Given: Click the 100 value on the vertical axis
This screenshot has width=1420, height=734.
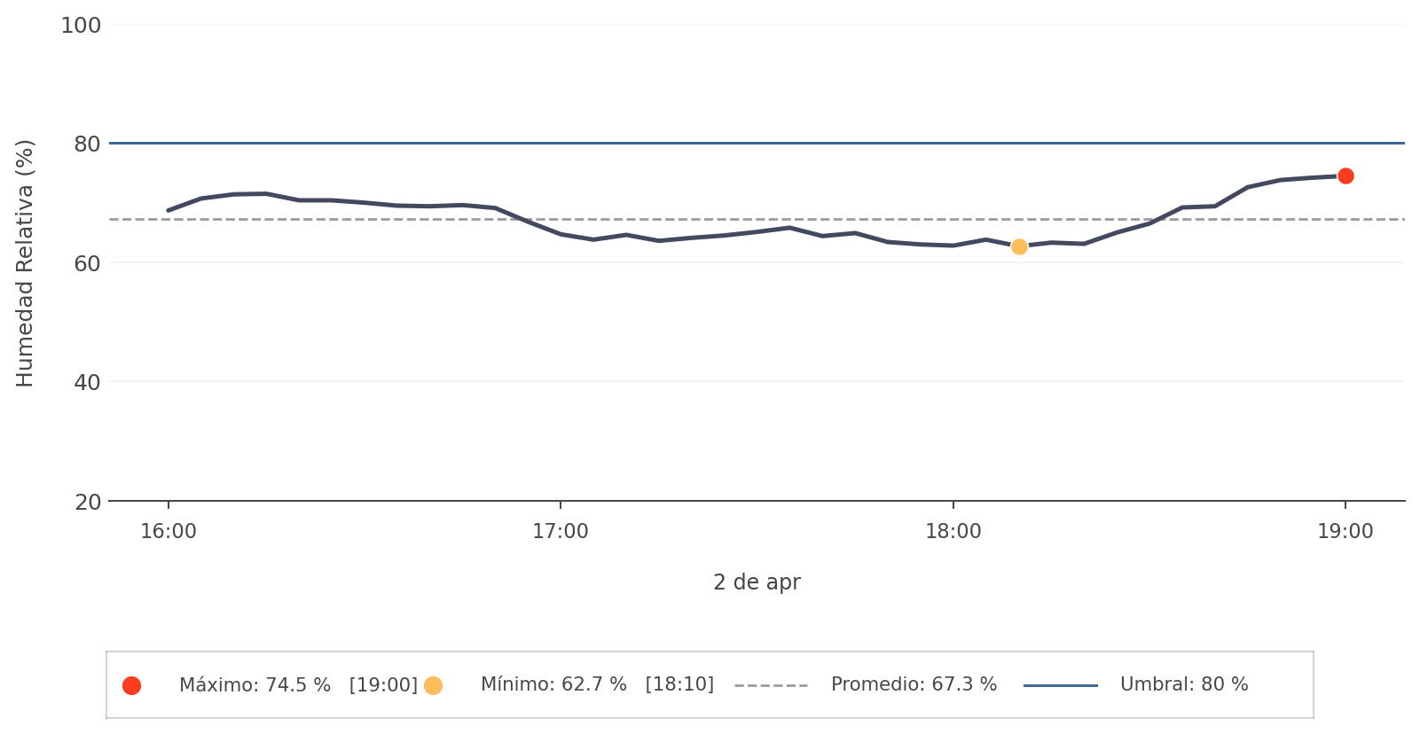Looking at the screenshot, I should (x=81, y=26).
